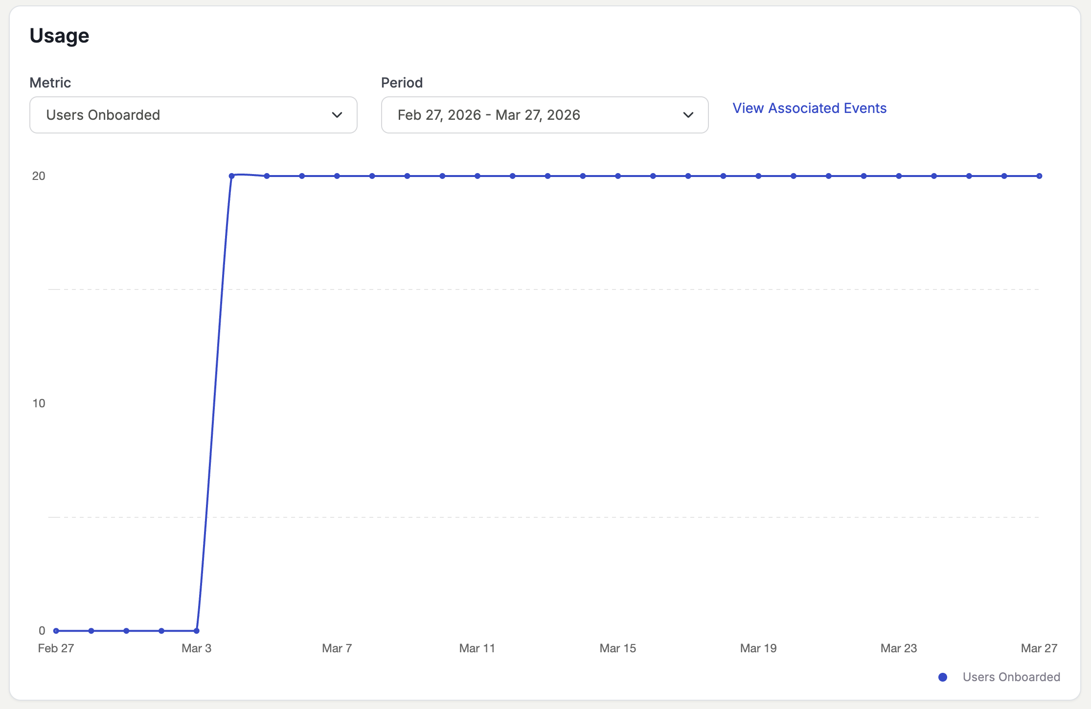Click the Usage section heading
This screenshot has height=709, width=1091.
[x=60, y=36]
